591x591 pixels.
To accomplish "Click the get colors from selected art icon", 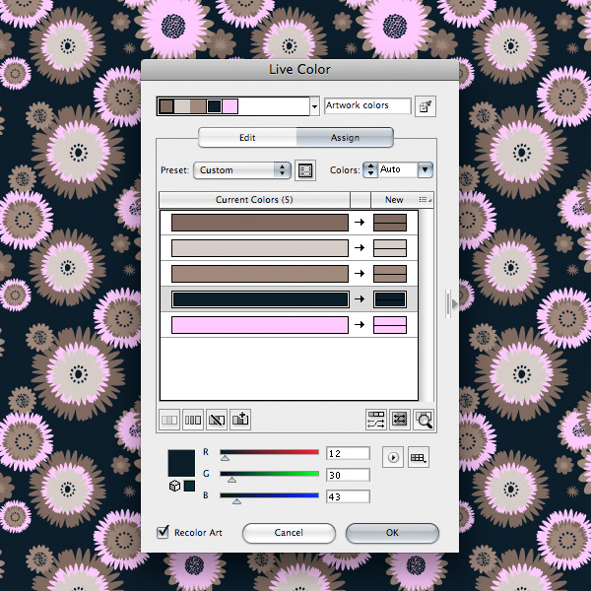I will click(426, 106).
